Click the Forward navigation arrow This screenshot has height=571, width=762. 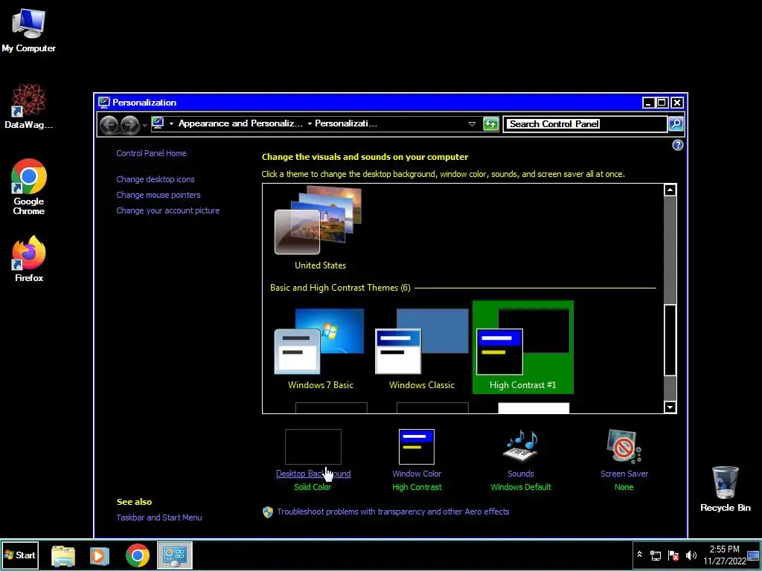[x=129, y=125]
